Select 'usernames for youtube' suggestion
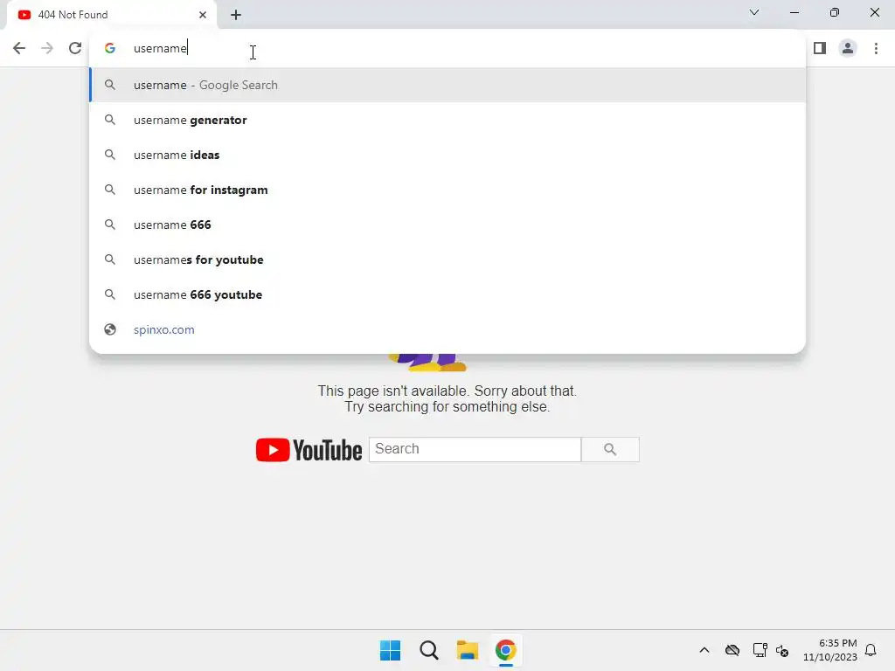This screenshot has height=671, width=895. (447, 259)
